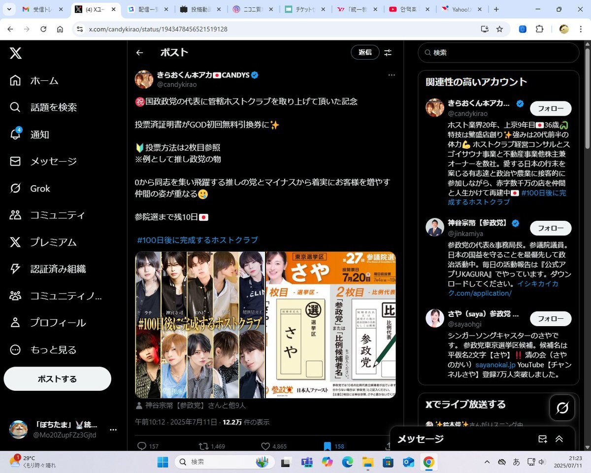Compose new message icon in メッセージ drawer

coord(543,439)
